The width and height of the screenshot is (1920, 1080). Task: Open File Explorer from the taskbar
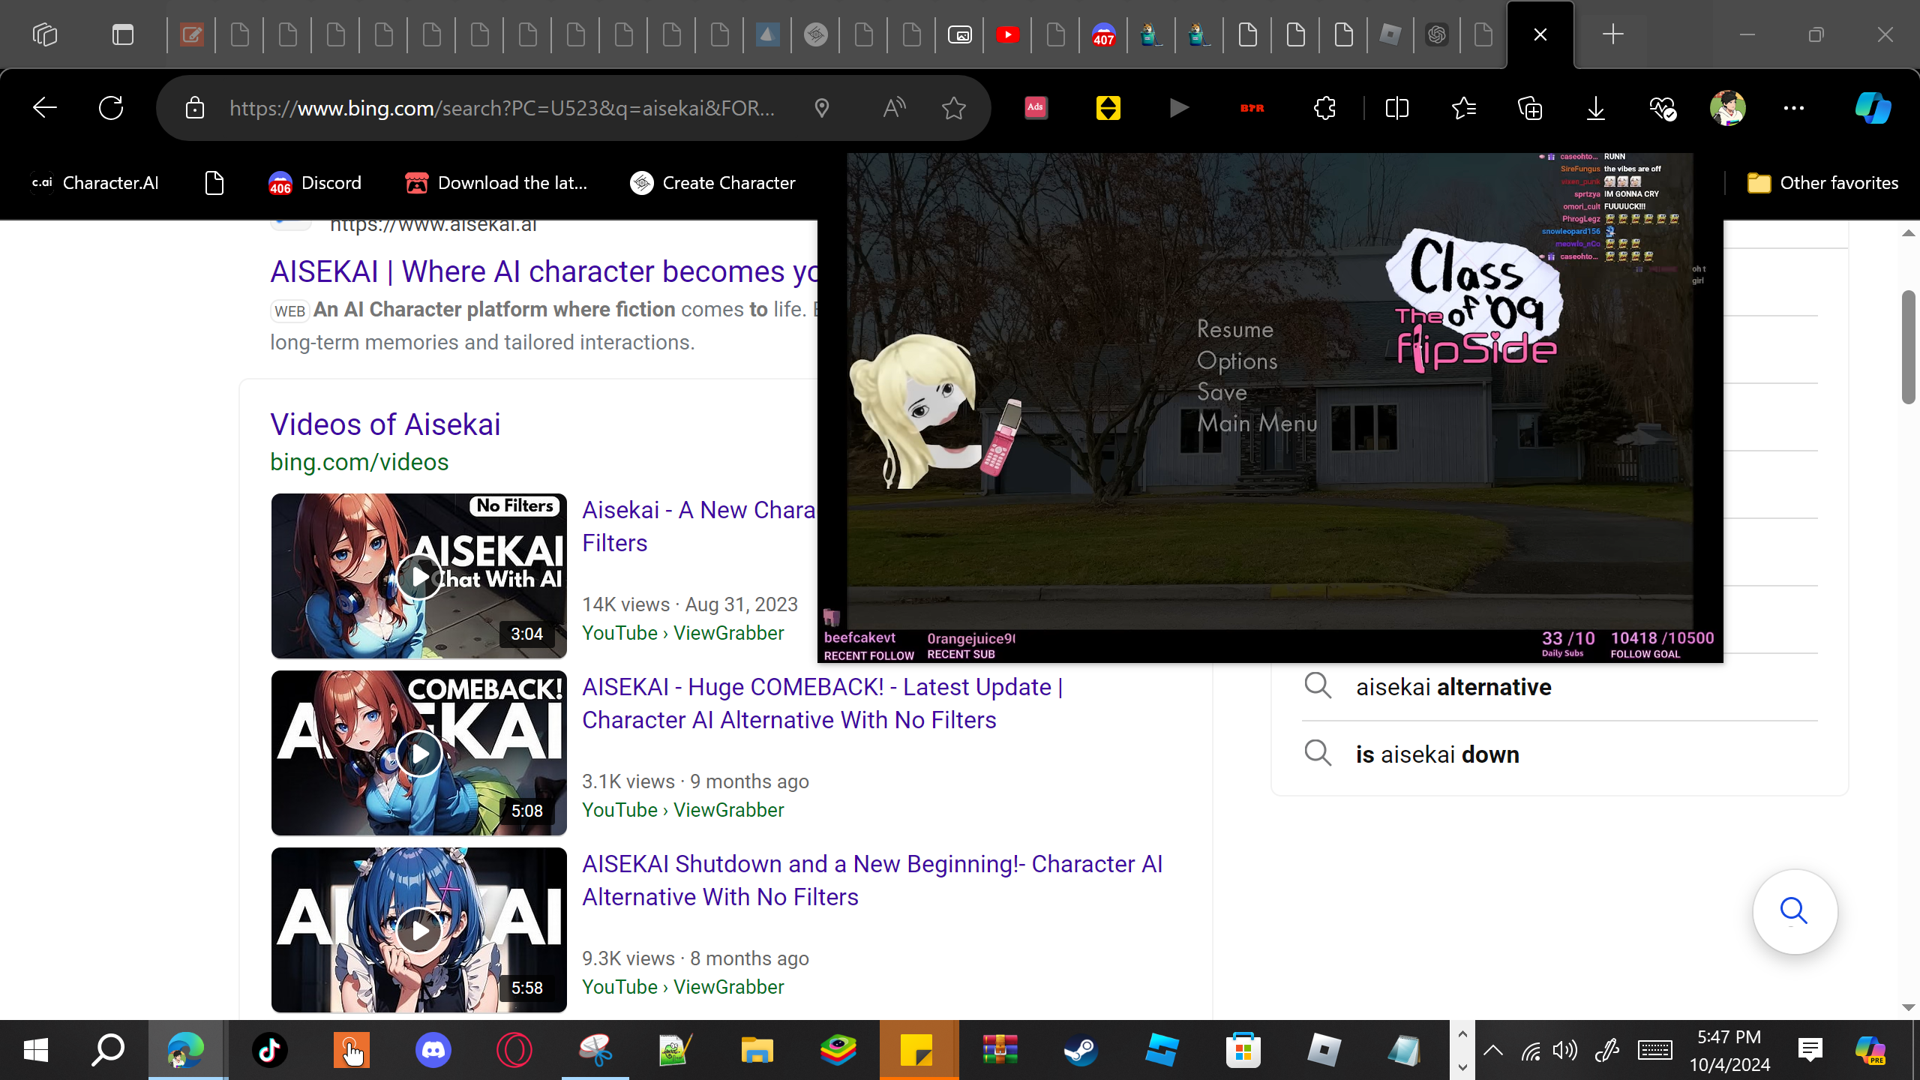pos(757,1050)
